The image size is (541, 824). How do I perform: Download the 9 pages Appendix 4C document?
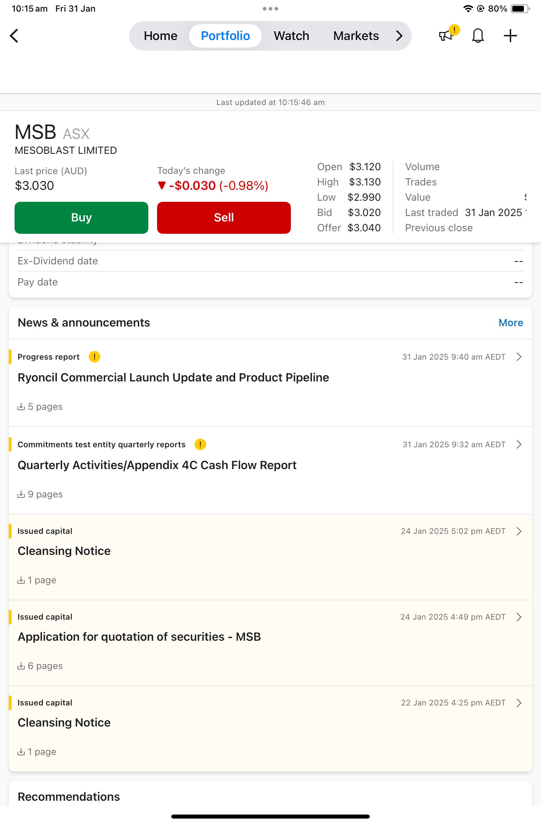pos(40,494)
